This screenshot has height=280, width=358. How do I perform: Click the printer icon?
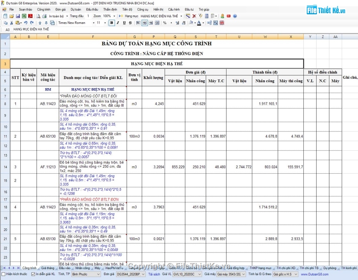tap(44, 16)
